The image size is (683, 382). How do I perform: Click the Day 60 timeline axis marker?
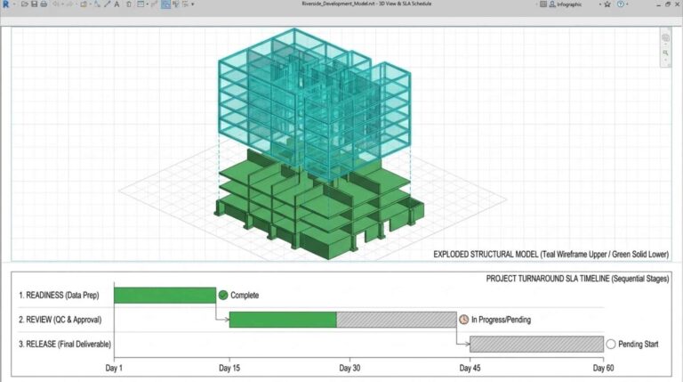(603, 368)
